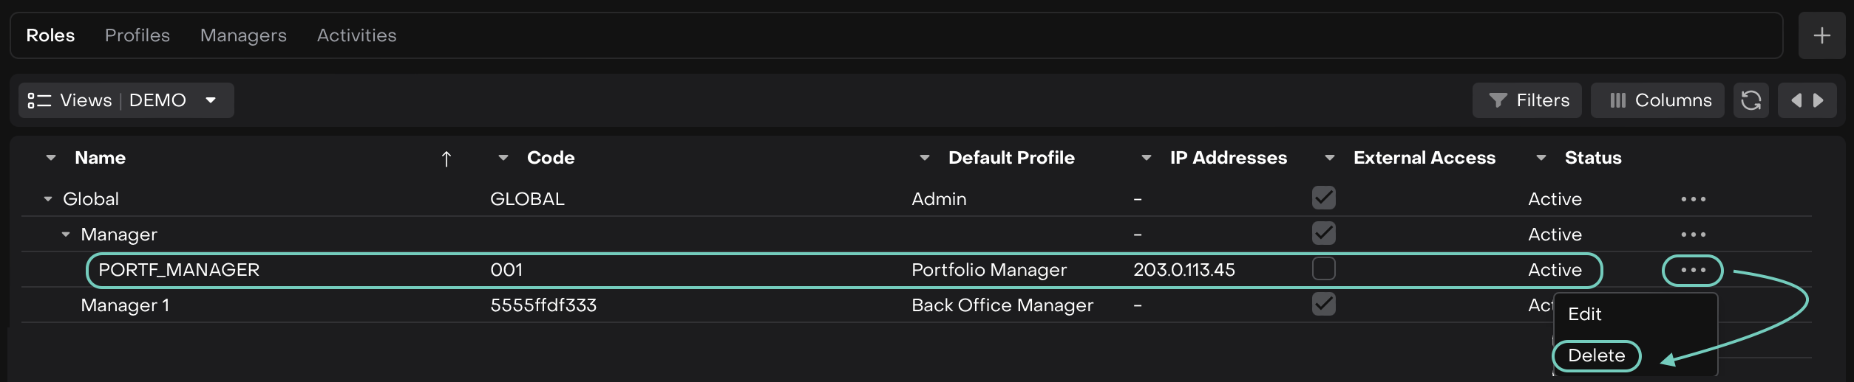Open the Code column header menu arrow
1854x382 pixels.
503,158
